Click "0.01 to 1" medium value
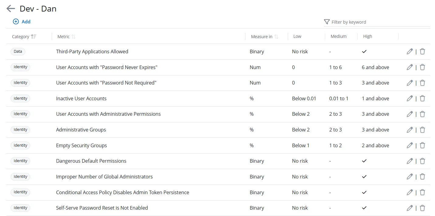435x216 pixels. tap(339, 98)
